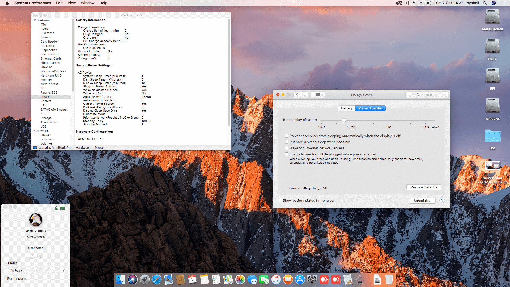This screenshot has height=287, width=510.
Task: Click the Turn display off after slider handle
Action: click(344, 121)
